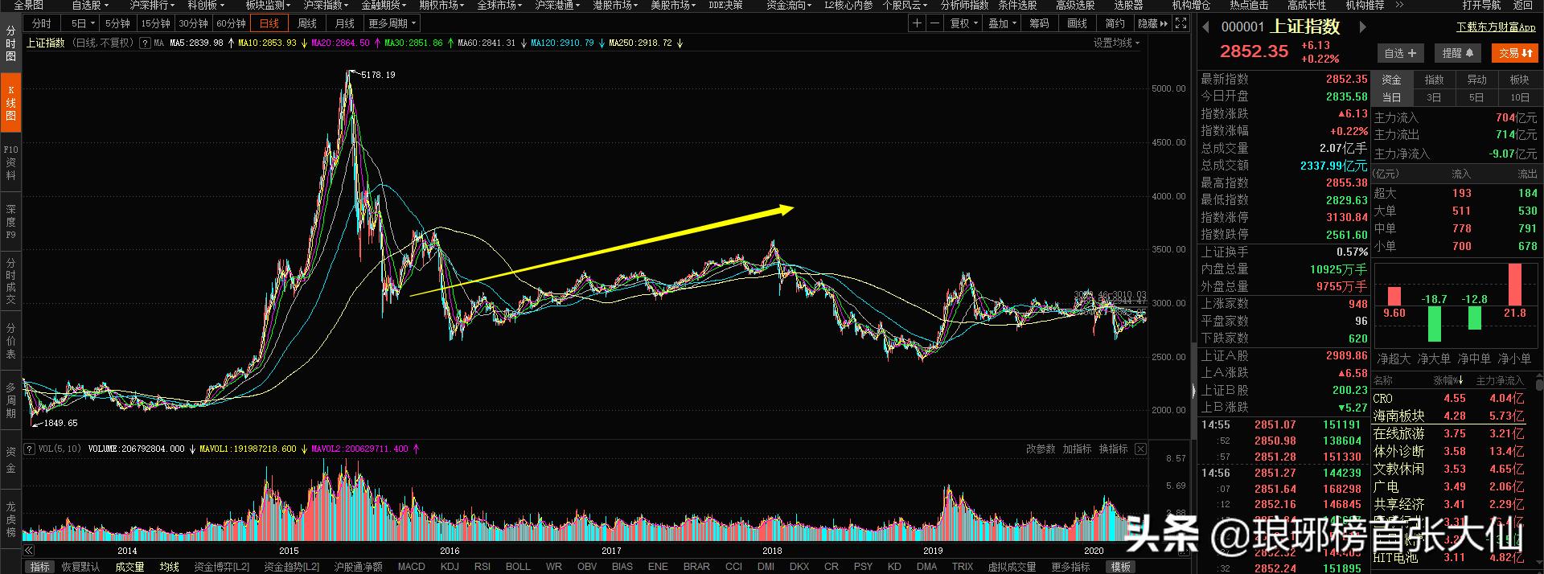Toggle 简约 simple mode
1544x574 pixels.
(x=1115, y=23)
